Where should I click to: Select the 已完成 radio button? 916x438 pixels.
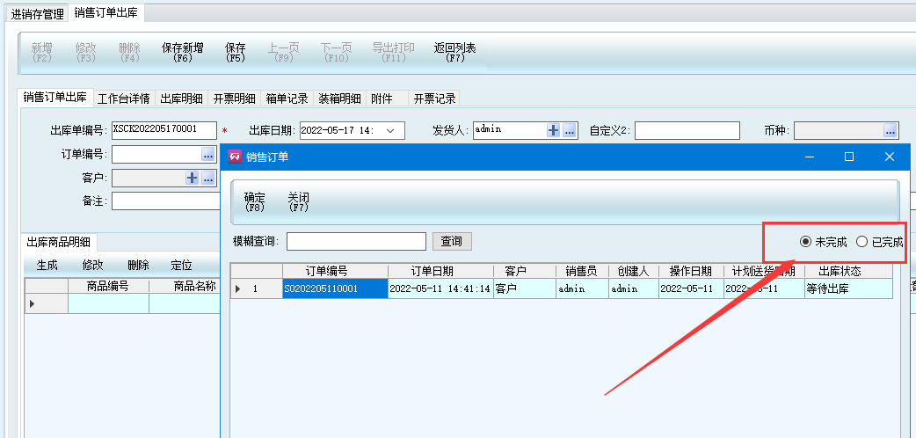tap(862, 242)
